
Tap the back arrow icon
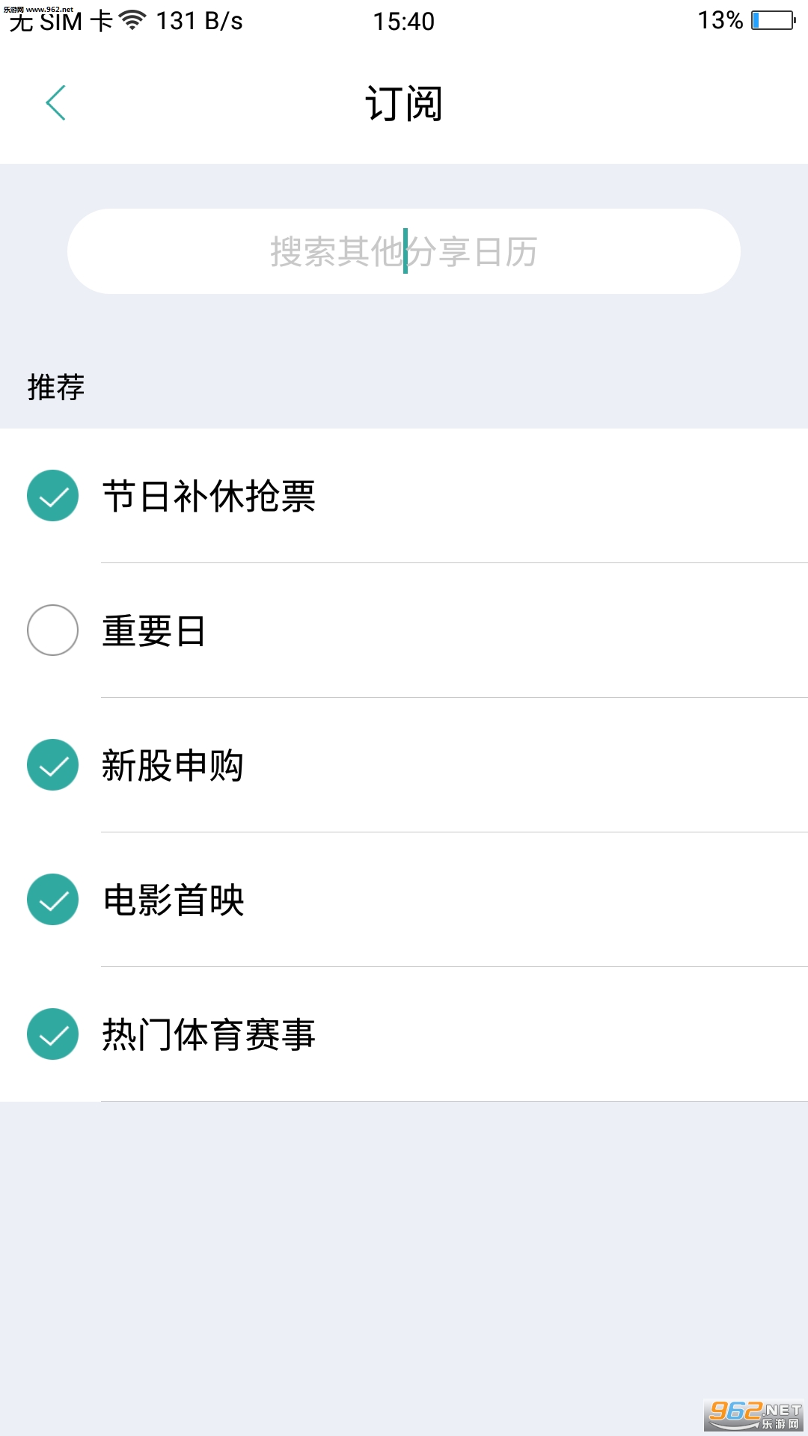56,102
